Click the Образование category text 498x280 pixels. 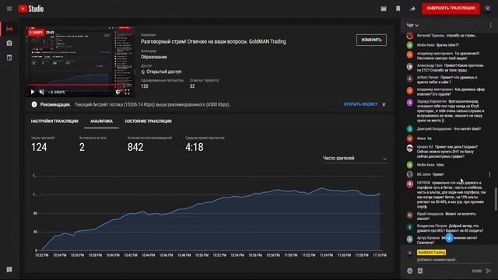154,57
